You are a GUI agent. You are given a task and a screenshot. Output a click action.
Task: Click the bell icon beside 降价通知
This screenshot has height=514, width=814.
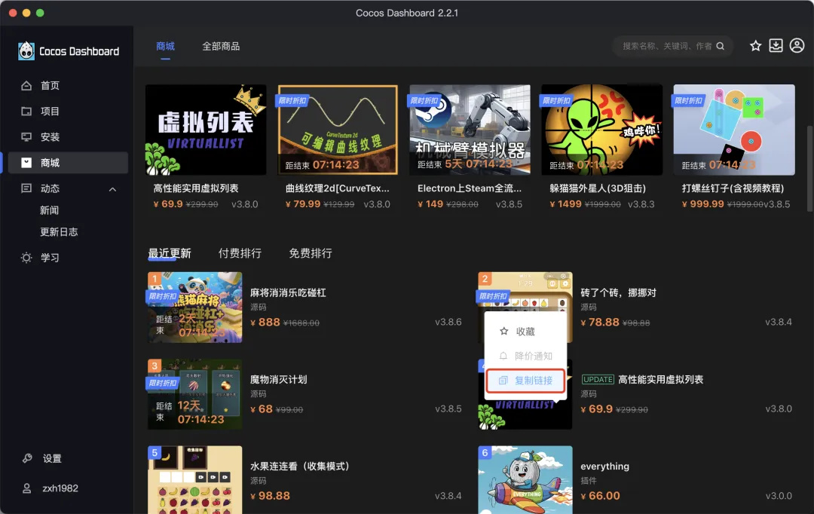(x=503, y=356)
